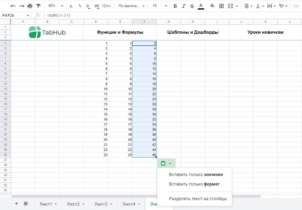Select row 4 header
Image resolution: width=302 pixels, height=210 pixels.
click(5, 43)
